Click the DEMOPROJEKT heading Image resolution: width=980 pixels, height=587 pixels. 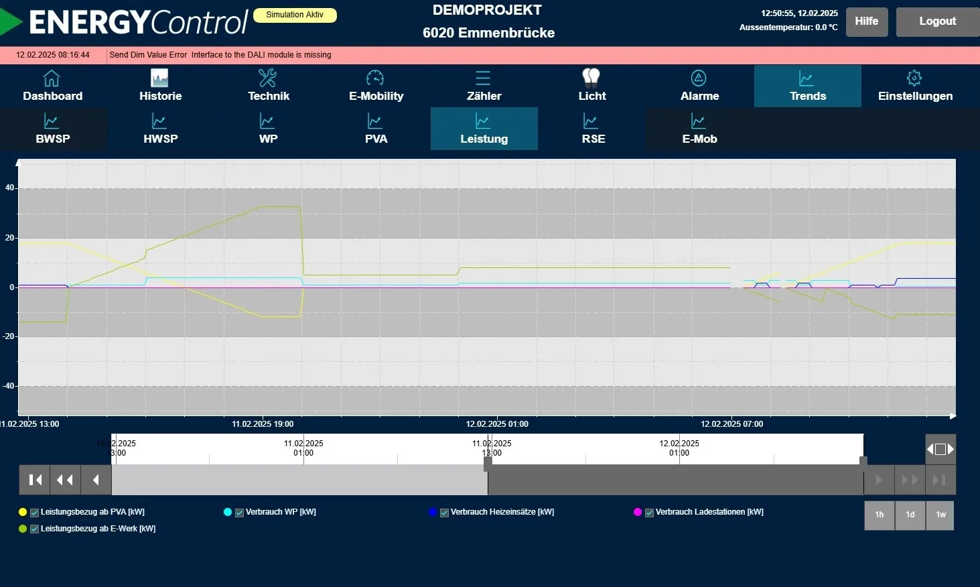pos(487,10)
